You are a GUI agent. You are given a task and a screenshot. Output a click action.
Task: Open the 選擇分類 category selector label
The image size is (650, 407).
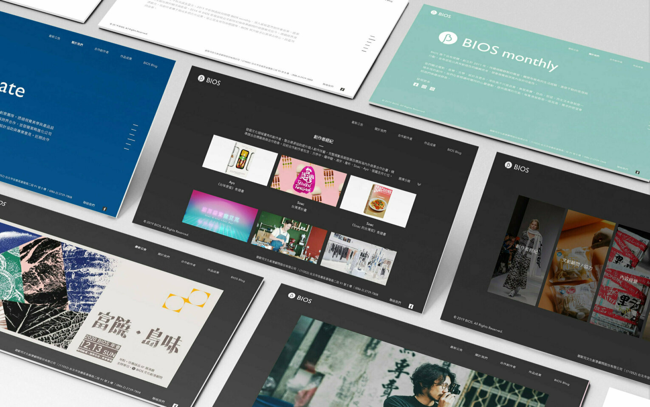click(x=404, y=180)
